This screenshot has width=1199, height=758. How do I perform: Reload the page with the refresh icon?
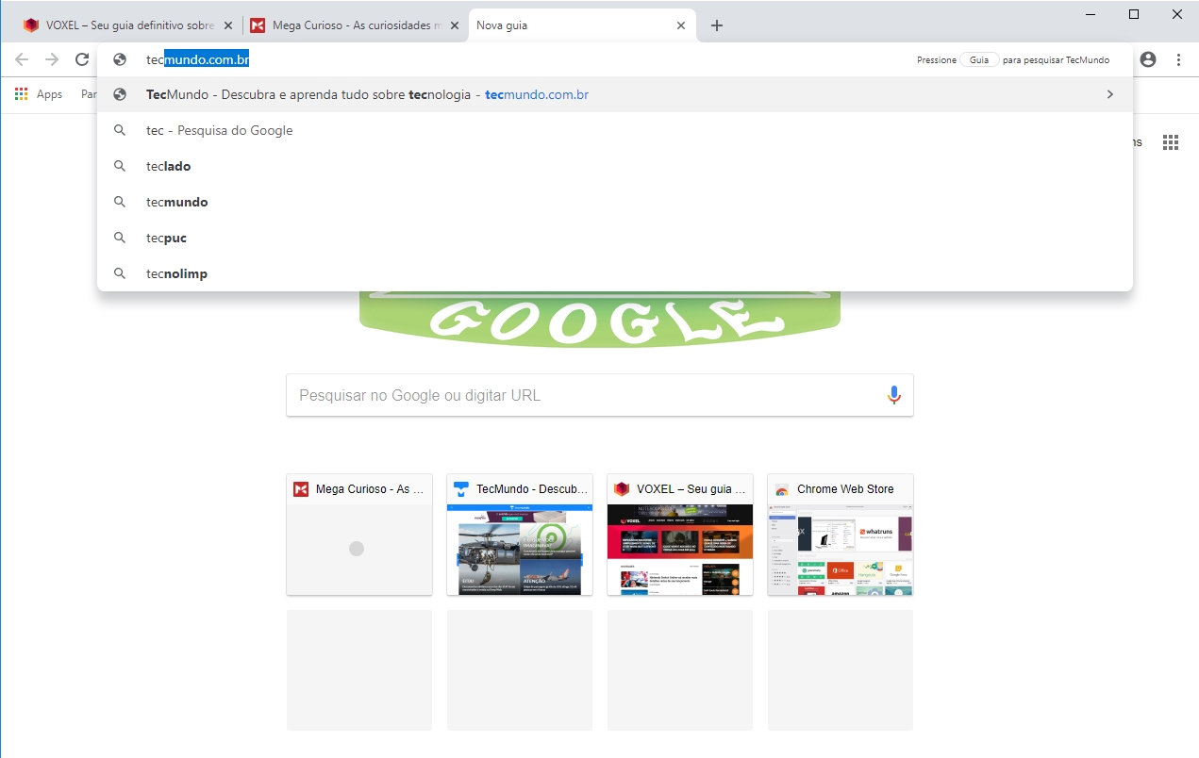point(82,59)
